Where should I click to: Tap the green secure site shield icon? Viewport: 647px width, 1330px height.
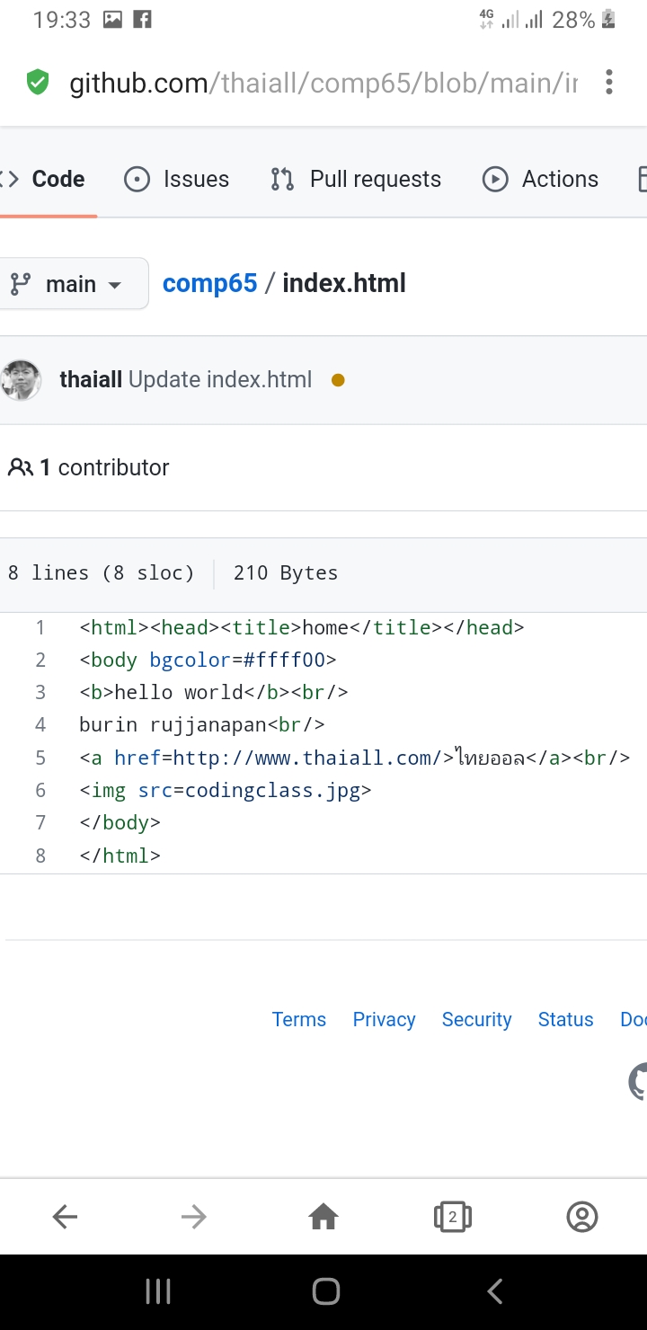[38, 83]
